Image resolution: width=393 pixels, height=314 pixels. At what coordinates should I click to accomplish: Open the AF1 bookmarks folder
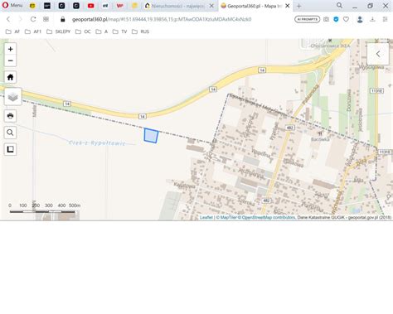click(33, 31)
